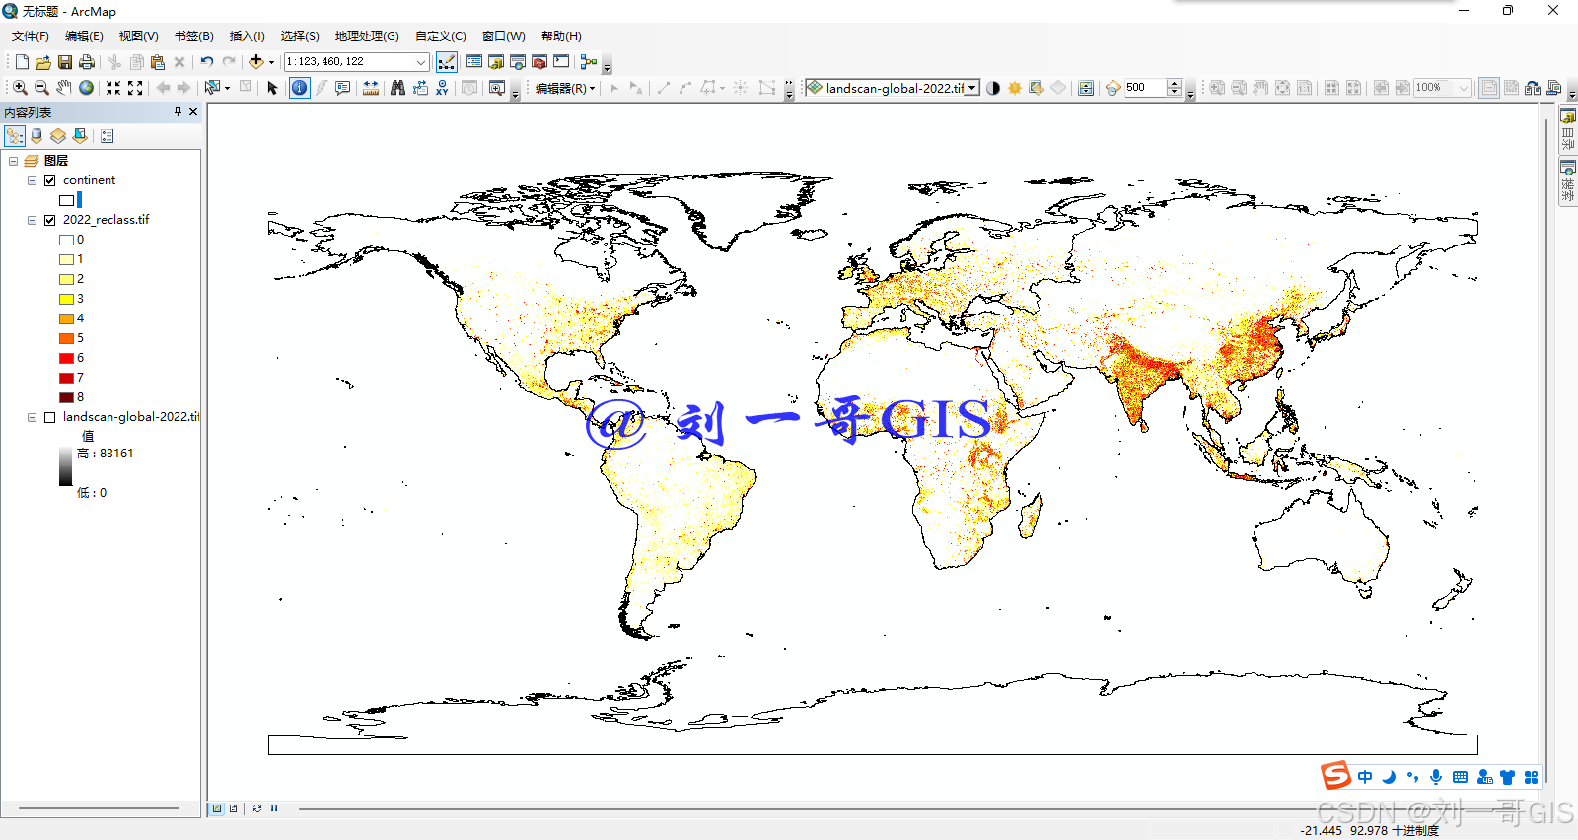1578x840 pixels.
Task: Select the Select Features tool
Action: (x=212, y=88)
